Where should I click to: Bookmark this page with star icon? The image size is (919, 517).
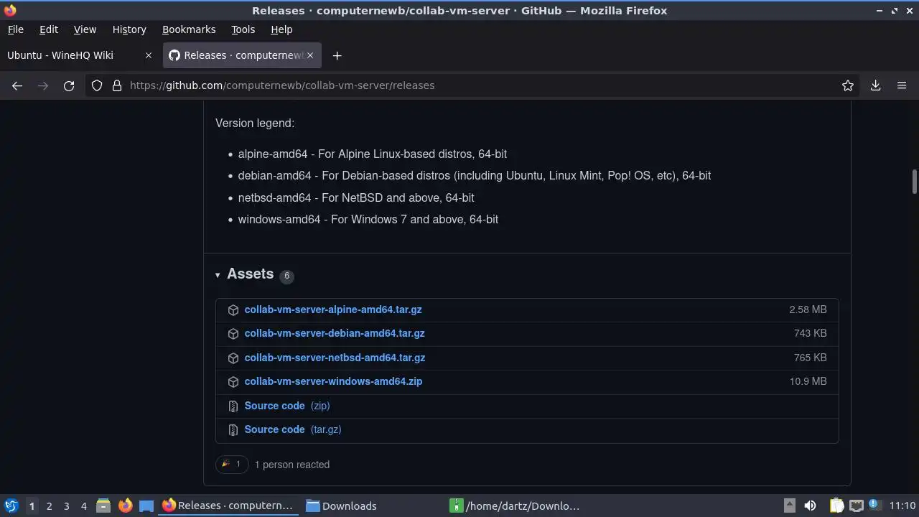[848, 85]
